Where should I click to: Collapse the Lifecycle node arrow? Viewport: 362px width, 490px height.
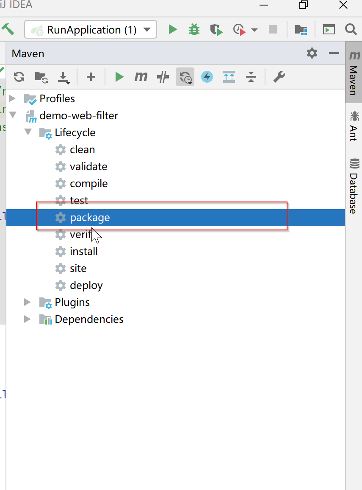[28, 132]
